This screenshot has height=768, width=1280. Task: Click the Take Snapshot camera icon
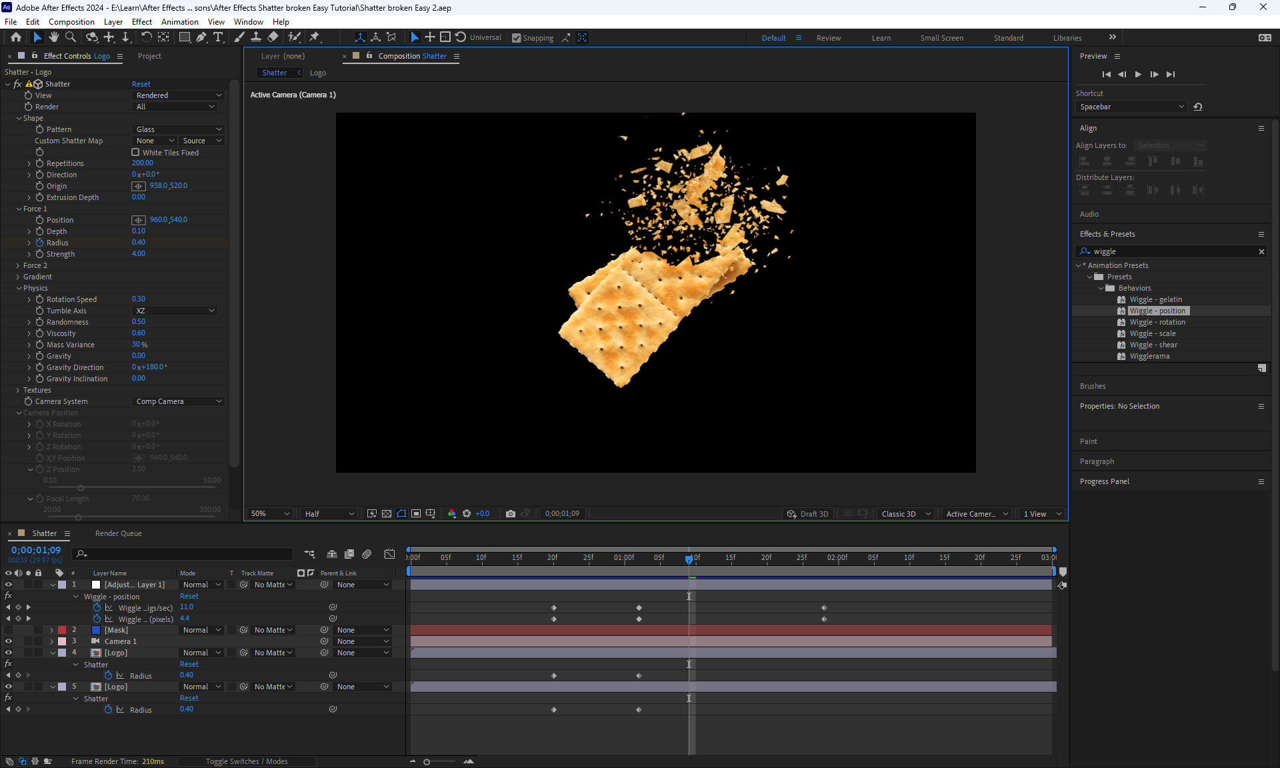tap(510, 513)
